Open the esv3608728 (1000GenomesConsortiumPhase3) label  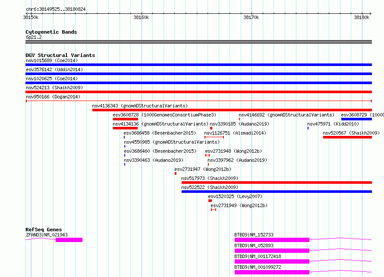(164, 115)
